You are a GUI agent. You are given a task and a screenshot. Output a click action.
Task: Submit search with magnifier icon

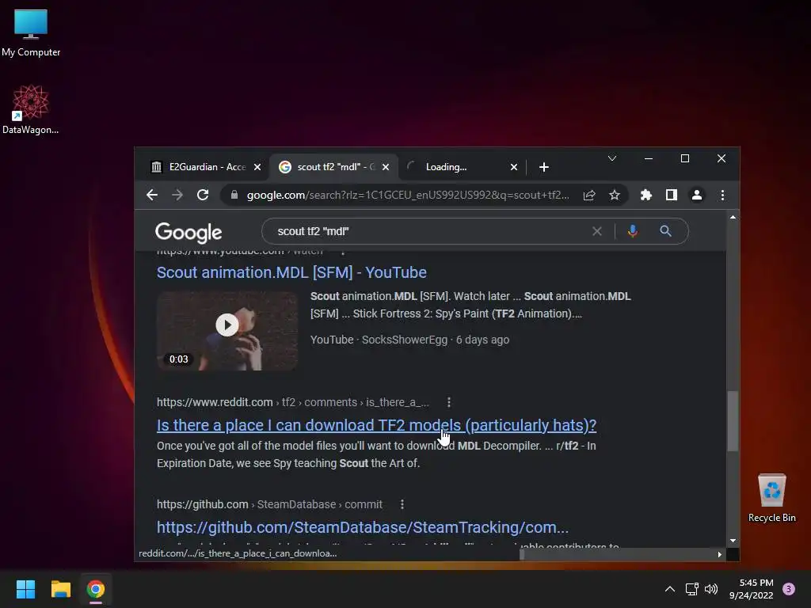tap(665, 231)
